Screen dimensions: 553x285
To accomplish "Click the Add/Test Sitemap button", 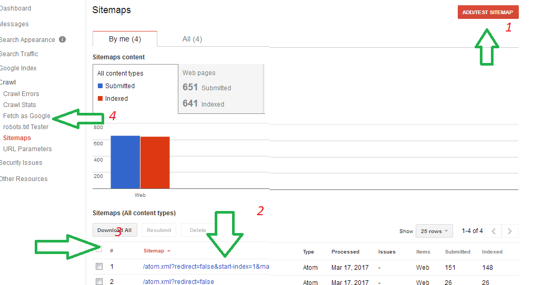I will pos(488,12).
